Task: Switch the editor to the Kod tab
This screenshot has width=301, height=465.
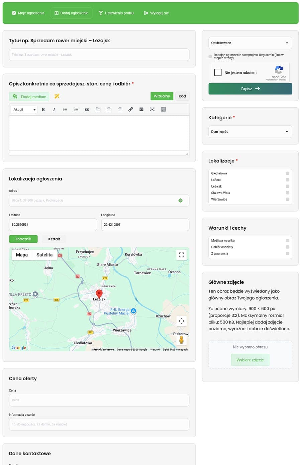Action: pyautogui.click(x=182, y=96)
